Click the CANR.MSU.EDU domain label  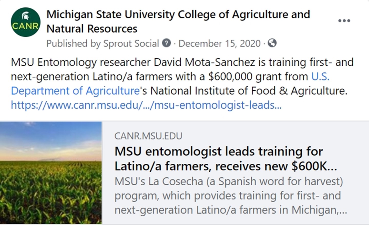148,136
